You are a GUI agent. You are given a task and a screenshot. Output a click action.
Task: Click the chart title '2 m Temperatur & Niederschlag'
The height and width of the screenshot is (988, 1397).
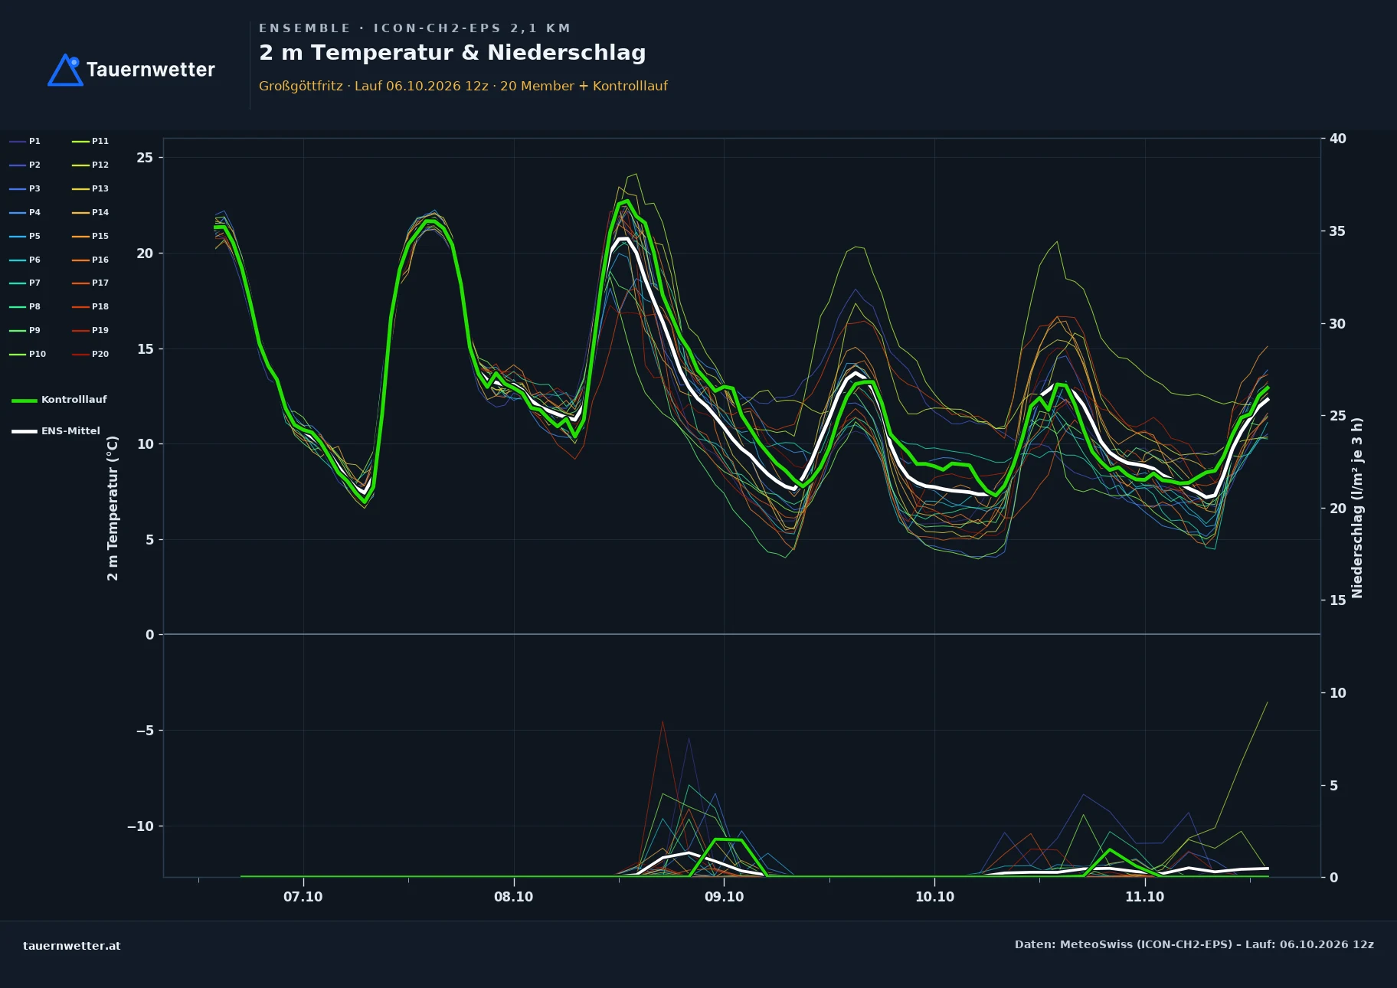(x=452, y=53)
